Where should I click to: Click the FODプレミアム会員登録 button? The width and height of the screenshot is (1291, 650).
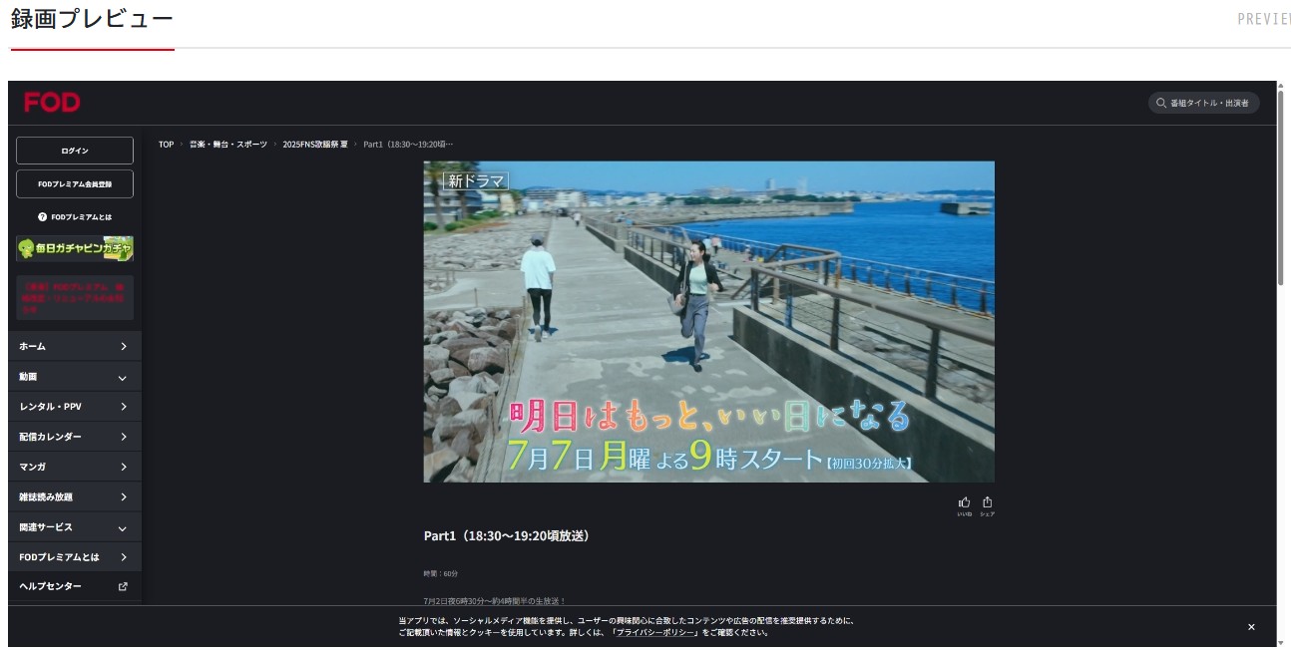(x=75, y=184)
